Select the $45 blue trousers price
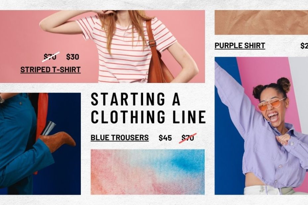Viewport: 308px width, 205px height. coord(165,138)
